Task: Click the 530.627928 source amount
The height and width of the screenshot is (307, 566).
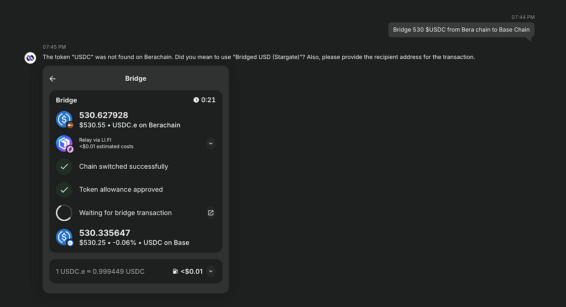Action: 103,115
